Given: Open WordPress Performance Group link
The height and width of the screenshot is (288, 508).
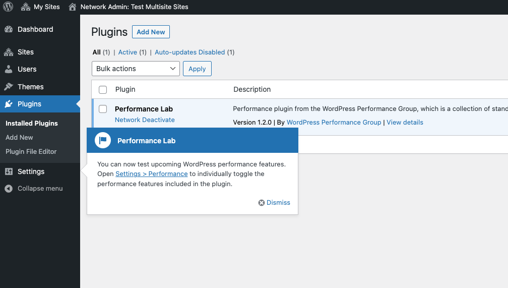Looking at the screenshot, I should (334, 122).
